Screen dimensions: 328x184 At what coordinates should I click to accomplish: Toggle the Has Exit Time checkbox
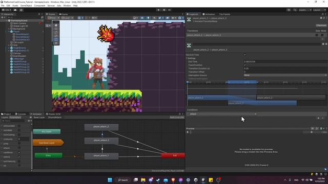point(245,55)
